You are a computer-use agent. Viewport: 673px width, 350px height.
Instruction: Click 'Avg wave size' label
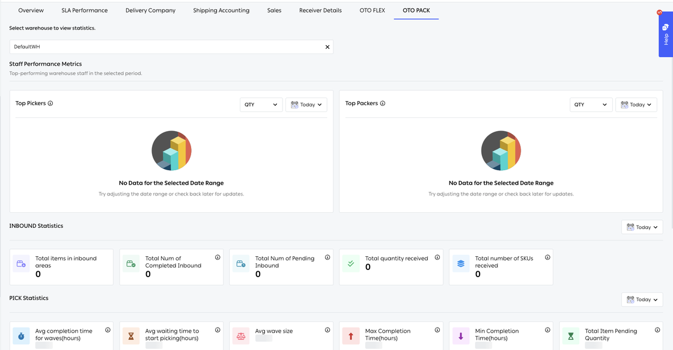tap(274, 331)
